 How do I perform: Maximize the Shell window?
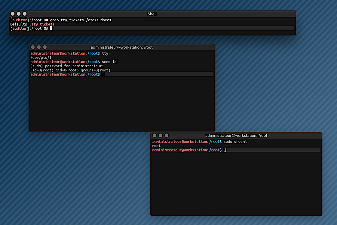click(x=25, y=14)
